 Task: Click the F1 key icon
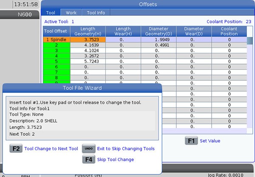191,140
